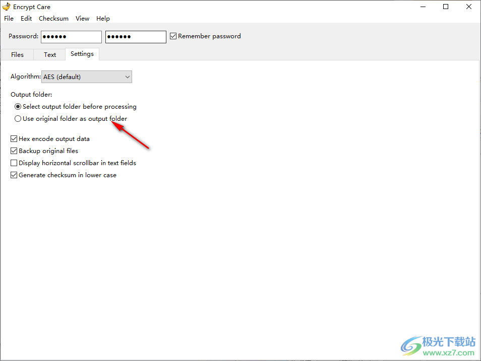Expand the Algorithm dropdown
Viewport: 481px width, 361px height.
[87, 77]
